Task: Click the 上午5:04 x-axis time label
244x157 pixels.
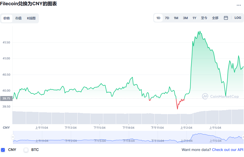Action: 215,128
